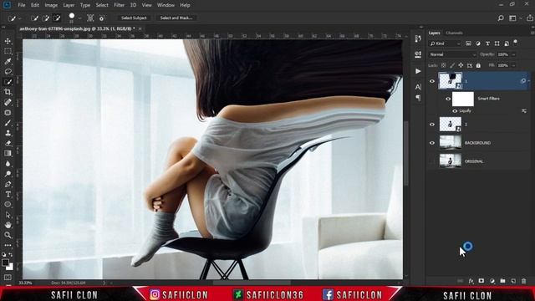This screenshot has width=535, height=301.
Task: Click Add to selection brush mode
Action: [46, 18]
